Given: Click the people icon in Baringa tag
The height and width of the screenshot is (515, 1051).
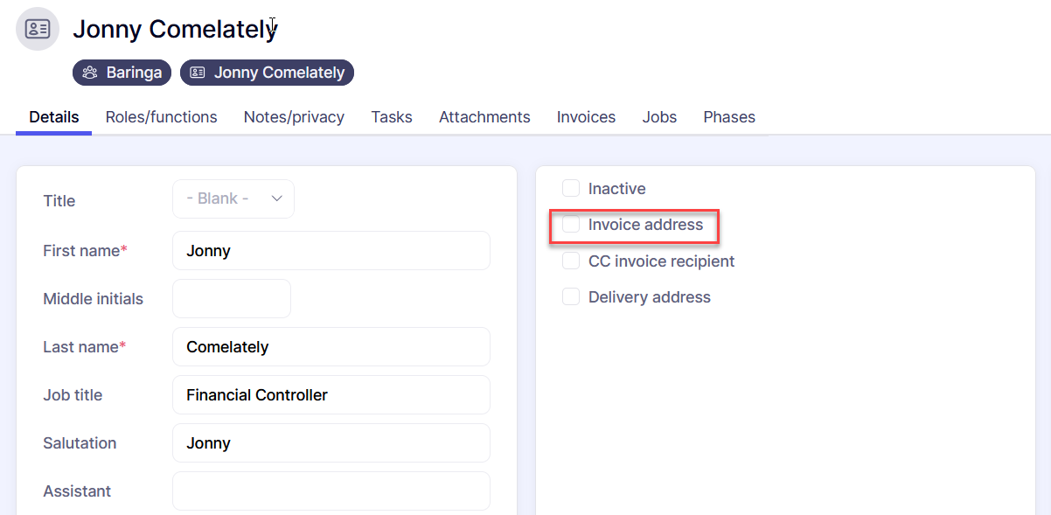Looking at the screenshot, I should [x=89, y=73].
